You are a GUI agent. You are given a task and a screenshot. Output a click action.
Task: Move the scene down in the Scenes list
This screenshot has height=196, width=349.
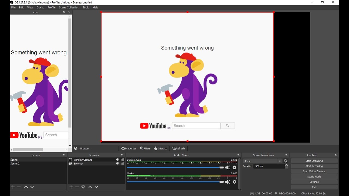(32, 187)
